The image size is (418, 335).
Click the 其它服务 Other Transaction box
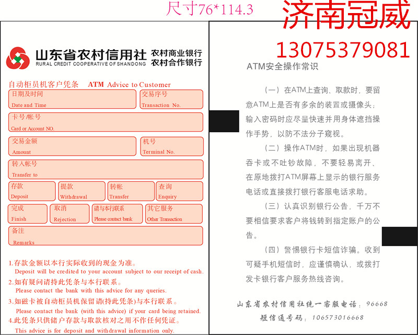pos(174,214)
